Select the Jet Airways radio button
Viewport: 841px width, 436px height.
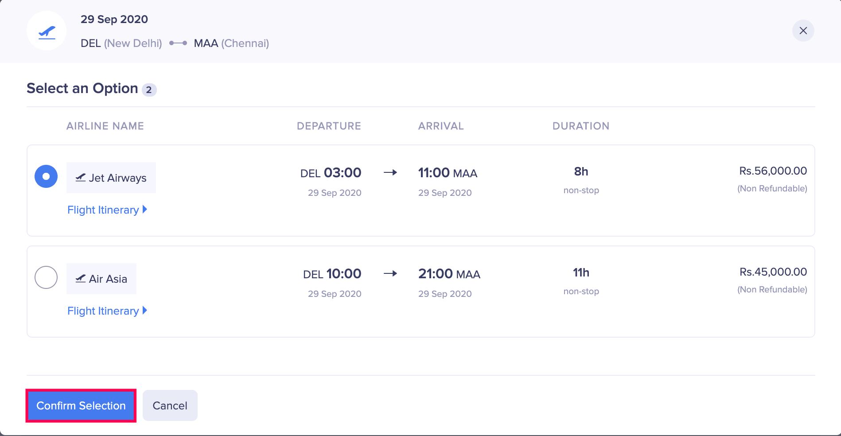click(x=46, y=176)
